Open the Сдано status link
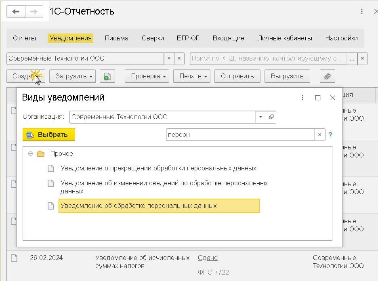Screen dimensions: 378x281 click(208, 258)
